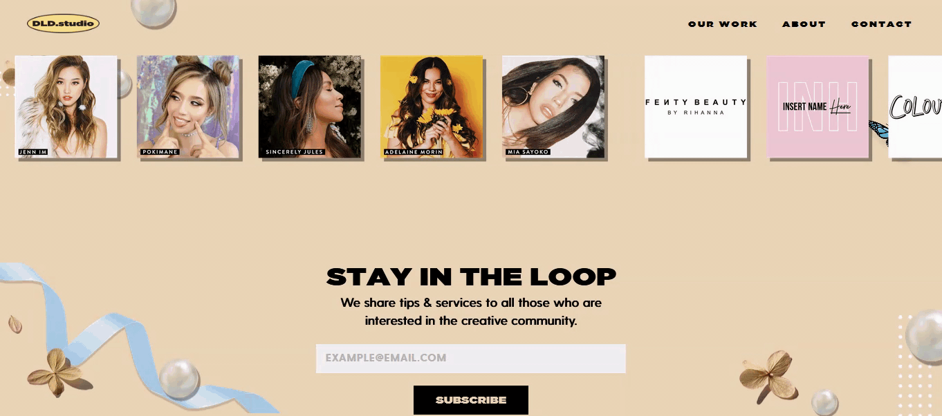
Task: Click the Jenn Im name label
Action: click(33, 152)
